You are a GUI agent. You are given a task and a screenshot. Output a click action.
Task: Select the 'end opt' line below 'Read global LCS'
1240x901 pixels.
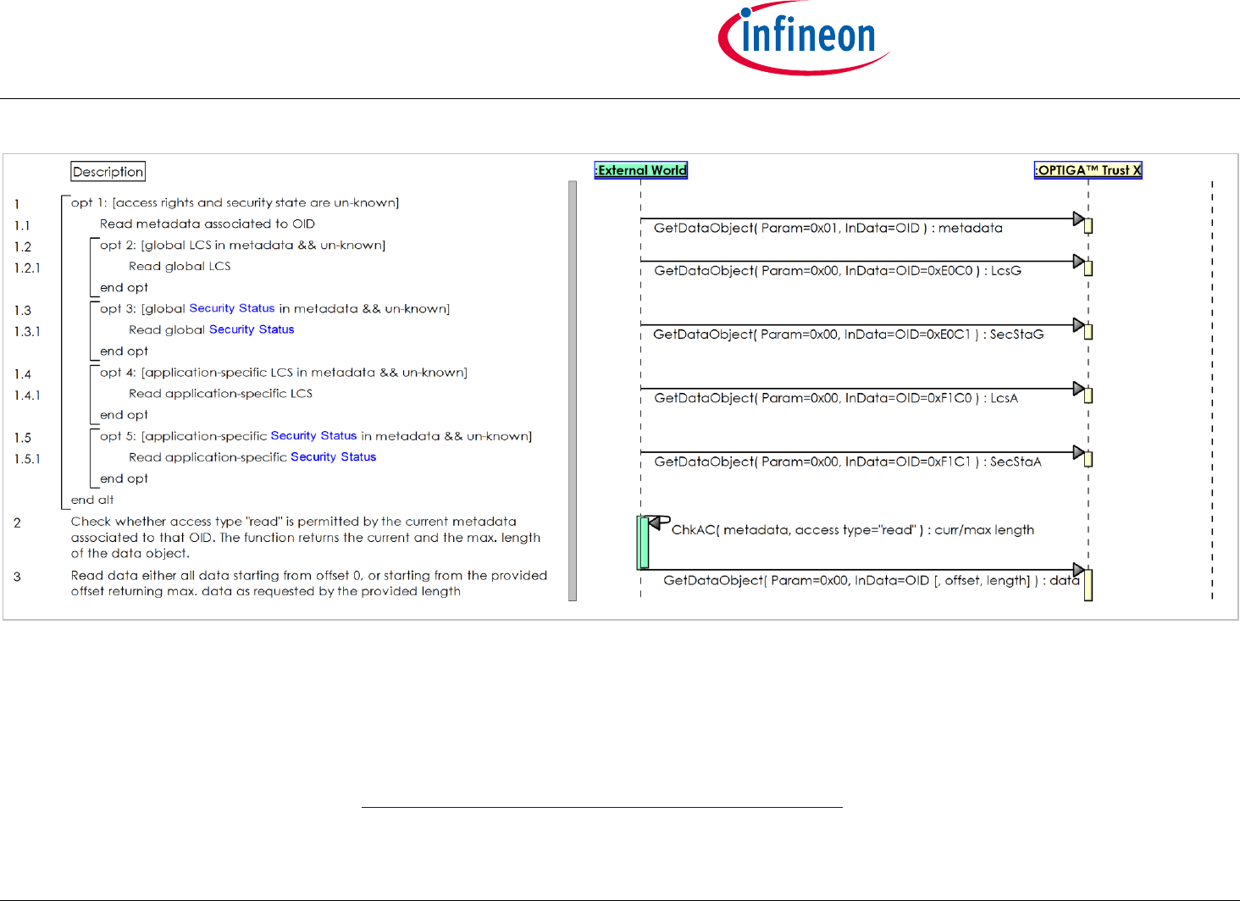124,287
